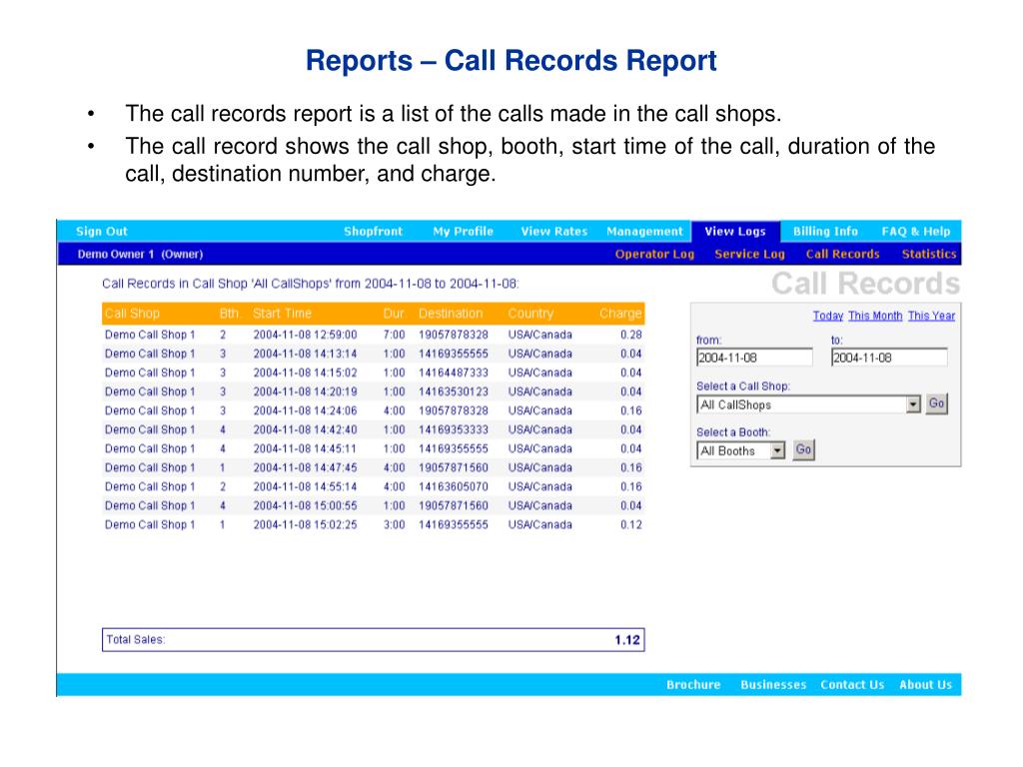Click the Total Sales value 1.12
The height and width of the screenshot is (767, 1023).
(x=627, y=640)
